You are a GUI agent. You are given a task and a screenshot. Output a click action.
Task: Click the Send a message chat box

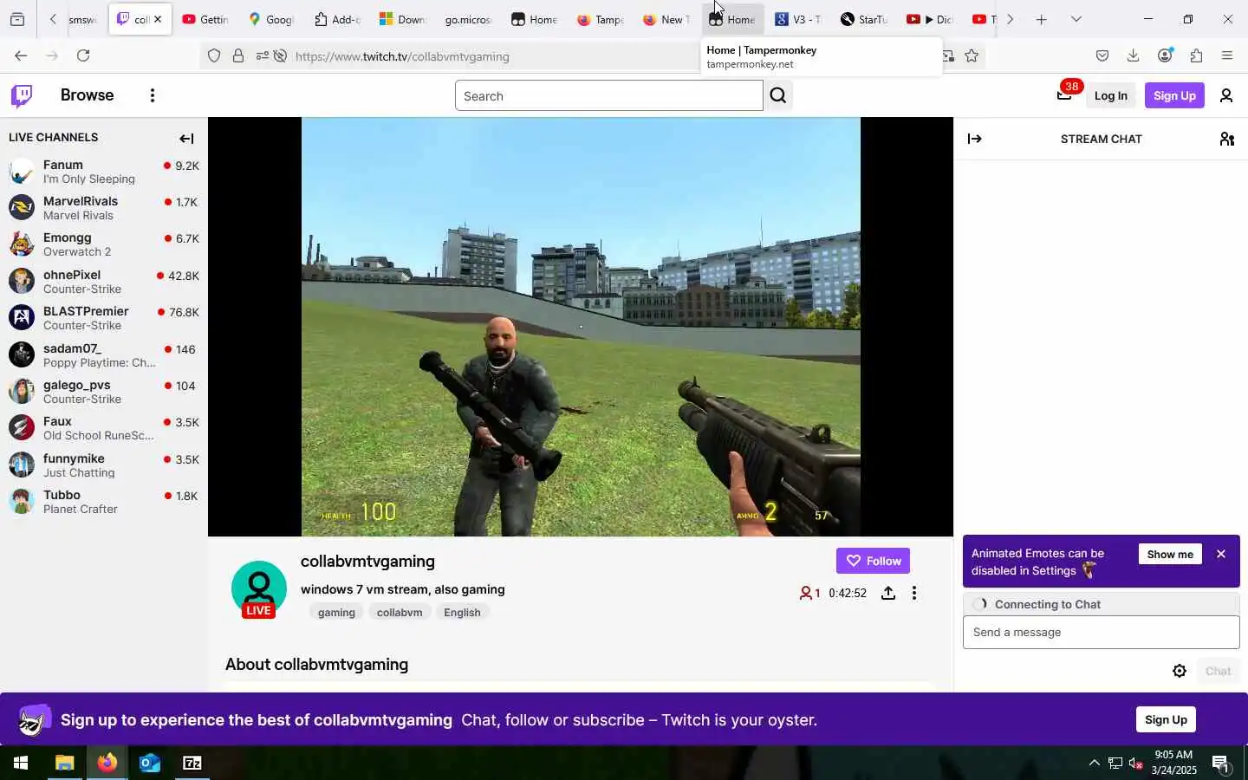1101,632
